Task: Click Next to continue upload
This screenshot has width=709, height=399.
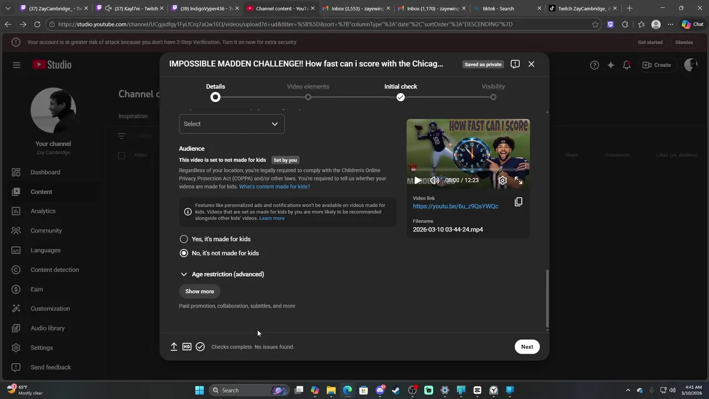Action: coord(527,347)
